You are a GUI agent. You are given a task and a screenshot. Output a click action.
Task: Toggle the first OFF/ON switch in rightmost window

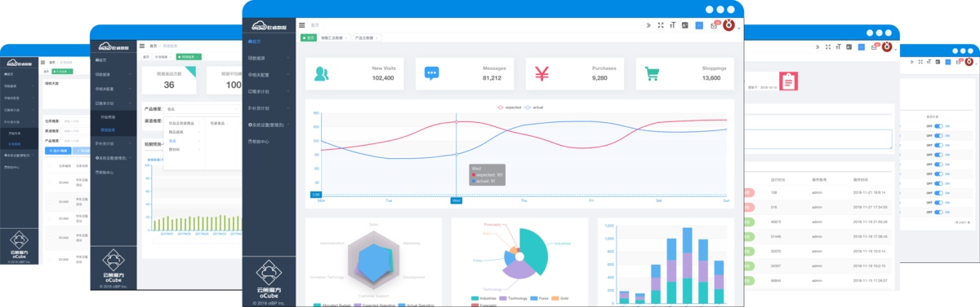coord(939,126)
